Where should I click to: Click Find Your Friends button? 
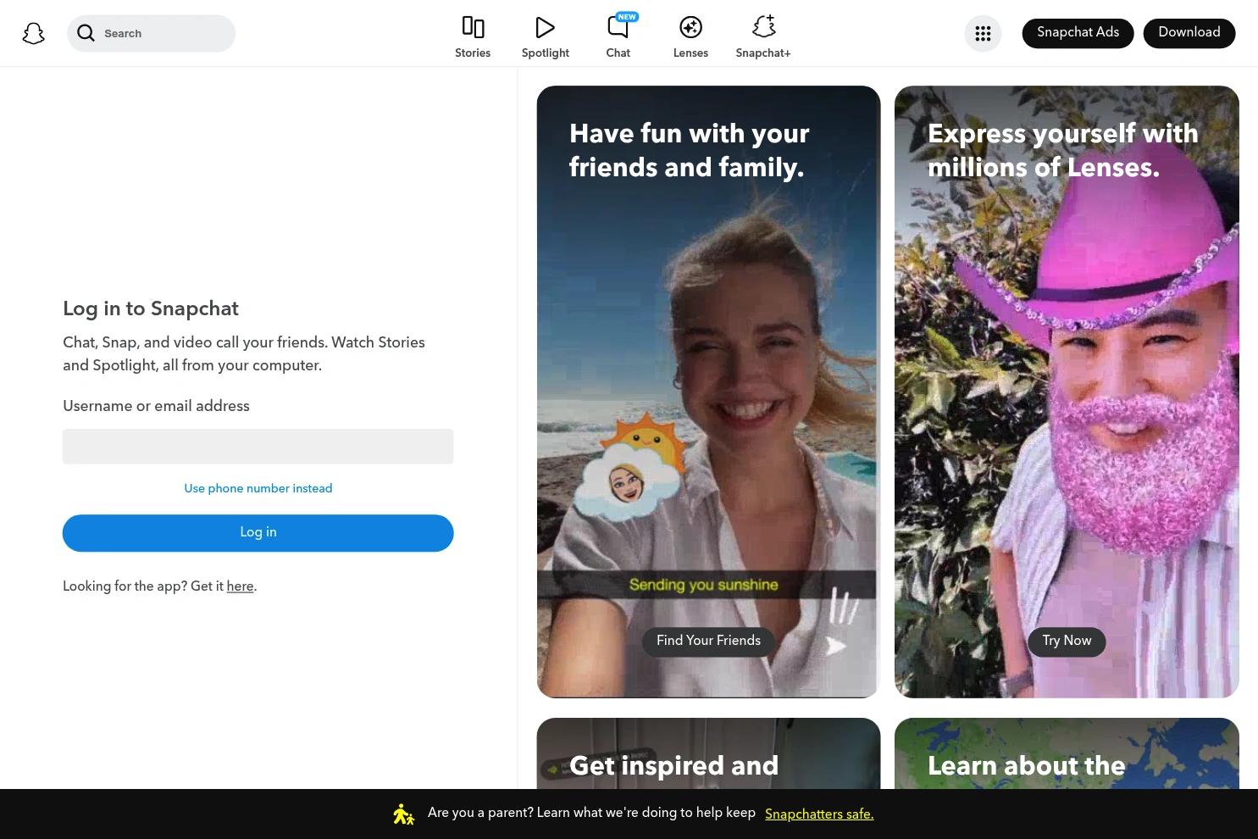[x=709, y=641]
